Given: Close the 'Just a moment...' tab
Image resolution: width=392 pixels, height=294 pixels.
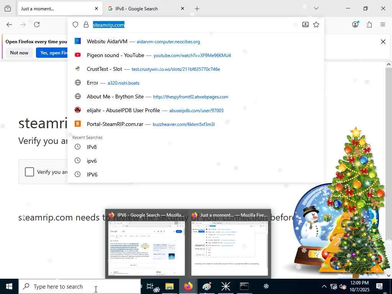Looking at the screenshot, I should (x=96, y=8).
